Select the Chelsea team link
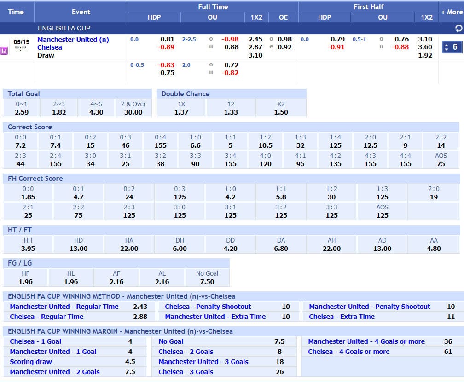 click(49, 47)
